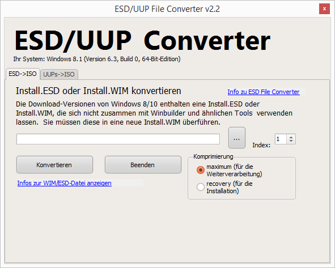This screenshot has width=335, height=268.
Task: Close the ESD/UUP File Converter window
Action: pos(324,8)
